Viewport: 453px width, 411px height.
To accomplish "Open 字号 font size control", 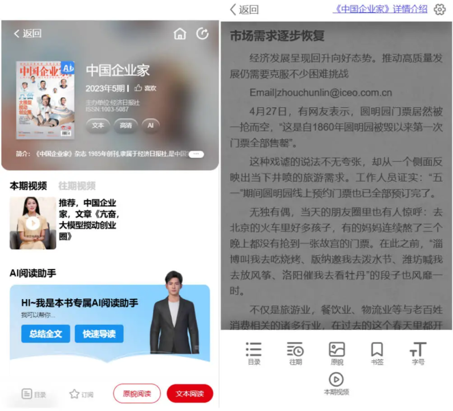I will pos(418,353).
